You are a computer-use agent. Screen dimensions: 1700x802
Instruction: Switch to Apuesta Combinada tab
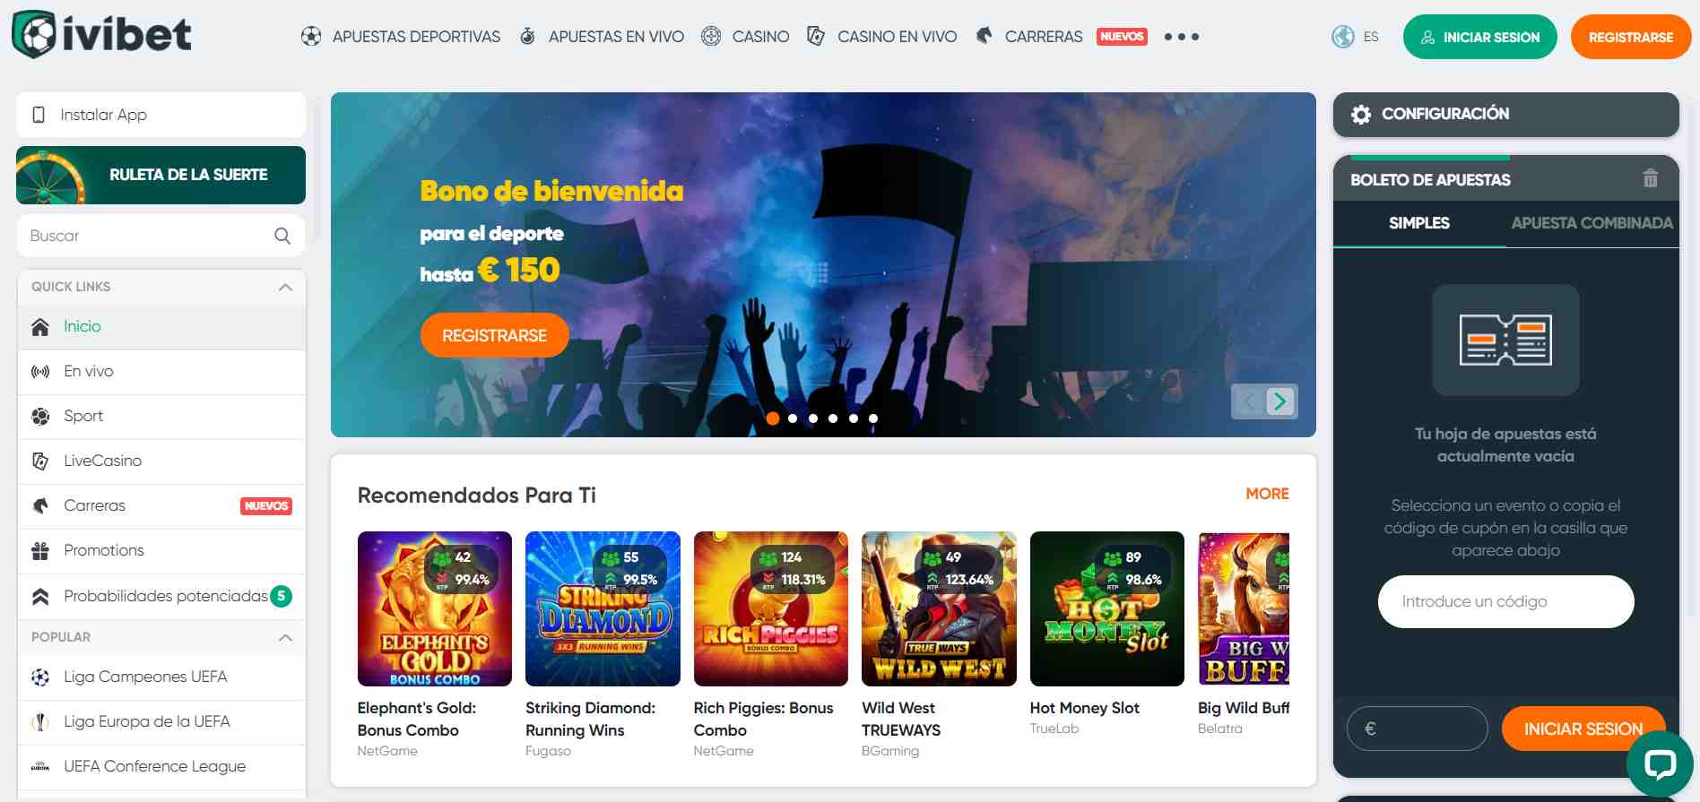tap(1592, 223)
